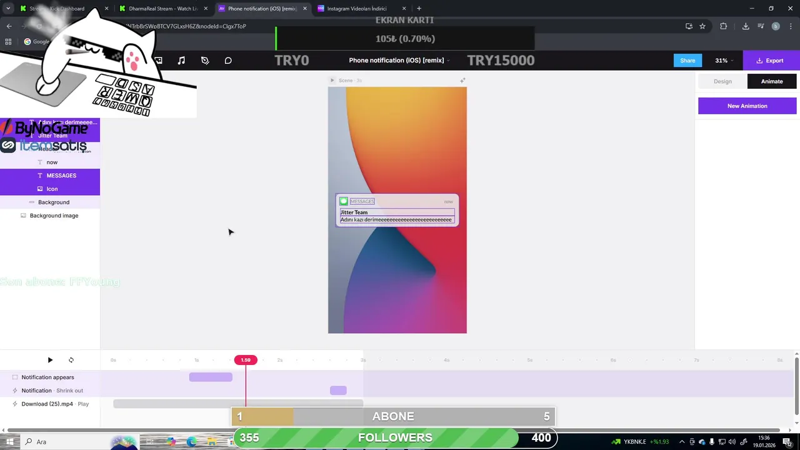Open the media control icon in browser toolbar

click(x=761, y=26)
